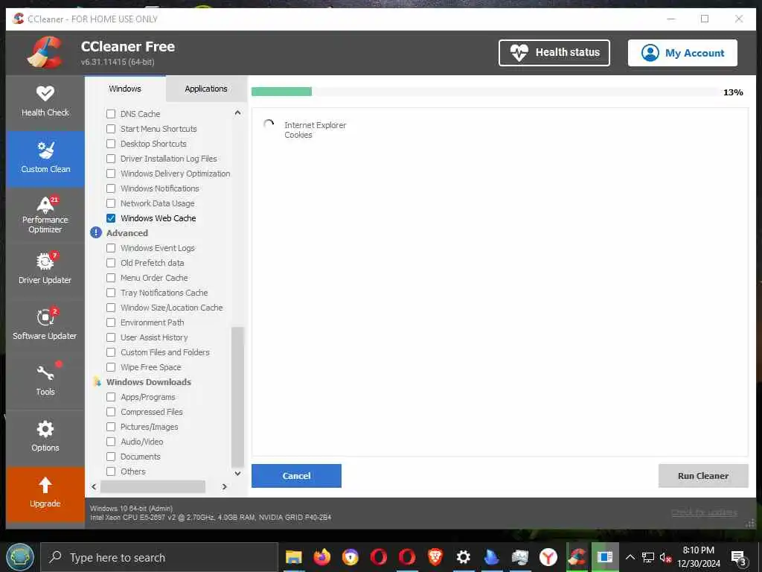Launch Brave browser from the taskbar
Viewport: 762px width, 572px height.
pos(435,557)
